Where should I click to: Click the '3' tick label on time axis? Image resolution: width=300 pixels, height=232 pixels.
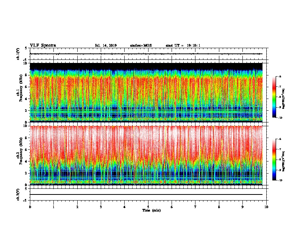[x=101, y=207]
